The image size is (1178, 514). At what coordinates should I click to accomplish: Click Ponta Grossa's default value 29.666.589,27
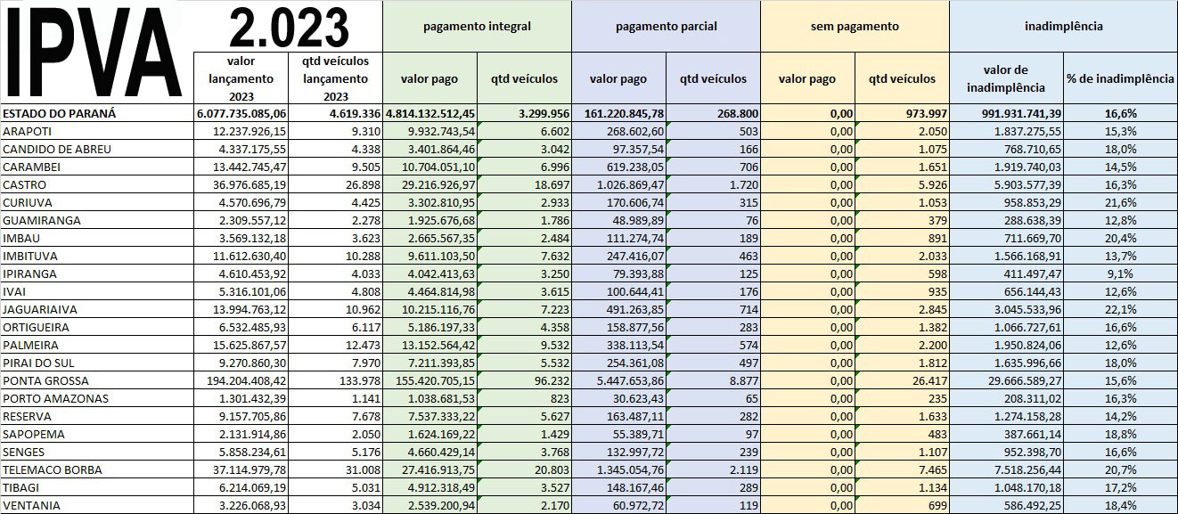pos(1007,380)
